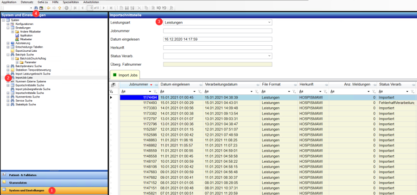Click the yellow back arrow in toolbar
Image resolution: width=417 pixels, height=195 pixels.
pyautogui.click(x=48, y=8)
